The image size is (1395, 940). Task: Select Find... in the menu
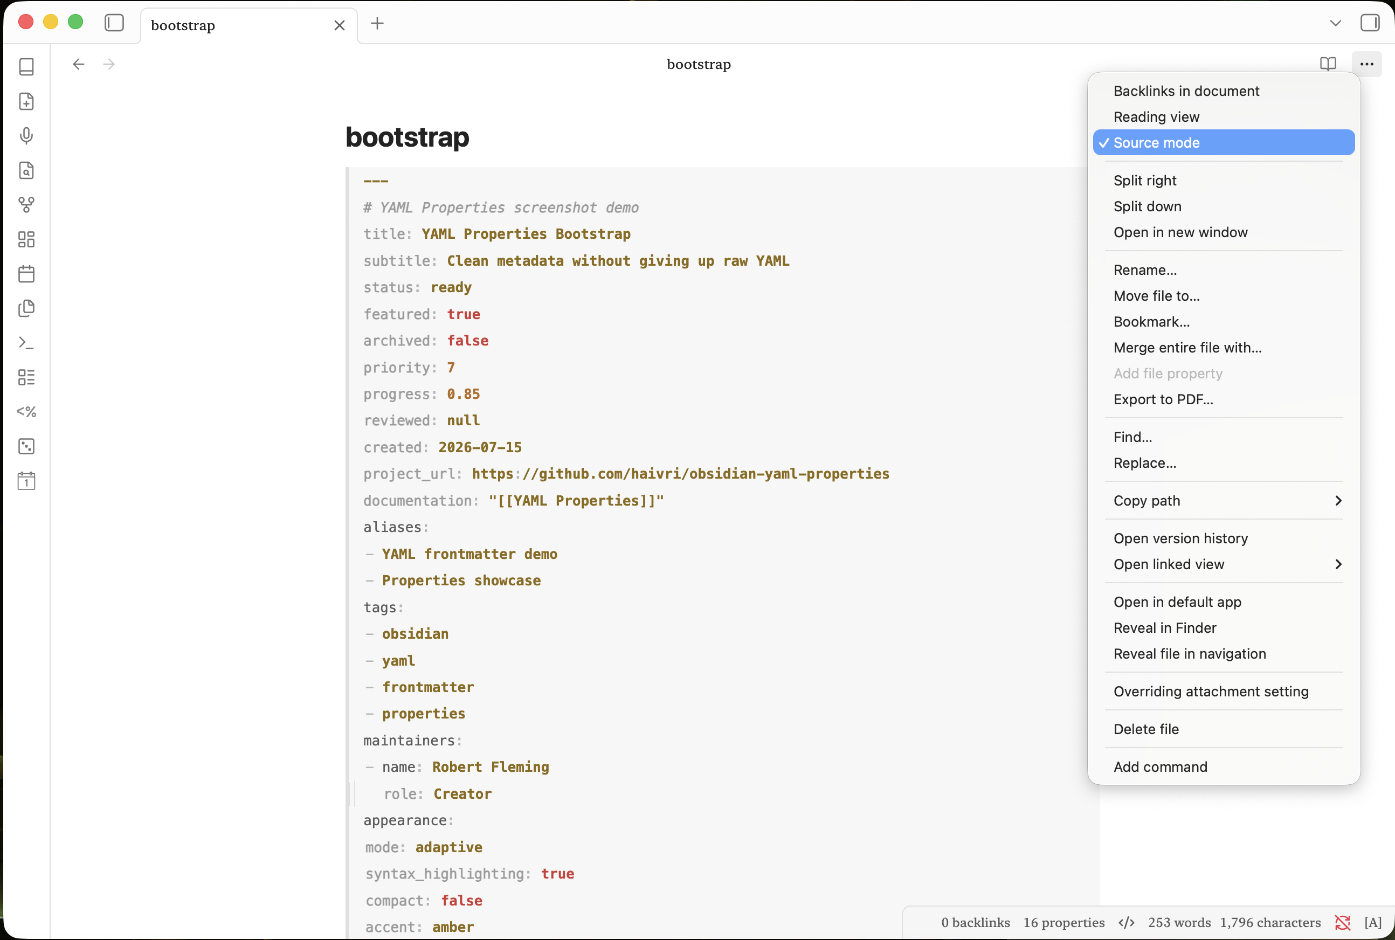pos(1224,437)
